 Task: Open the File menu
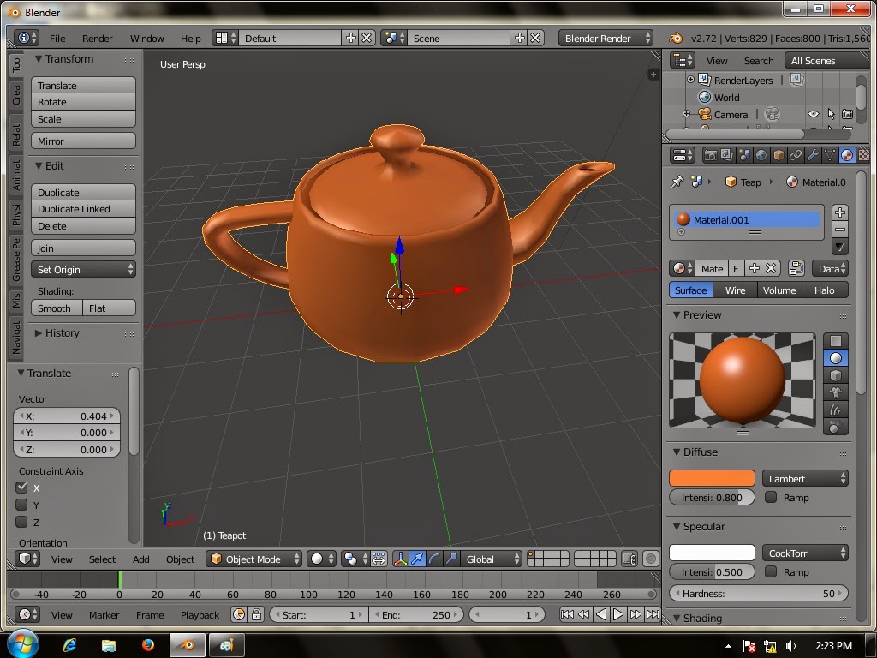57,38
